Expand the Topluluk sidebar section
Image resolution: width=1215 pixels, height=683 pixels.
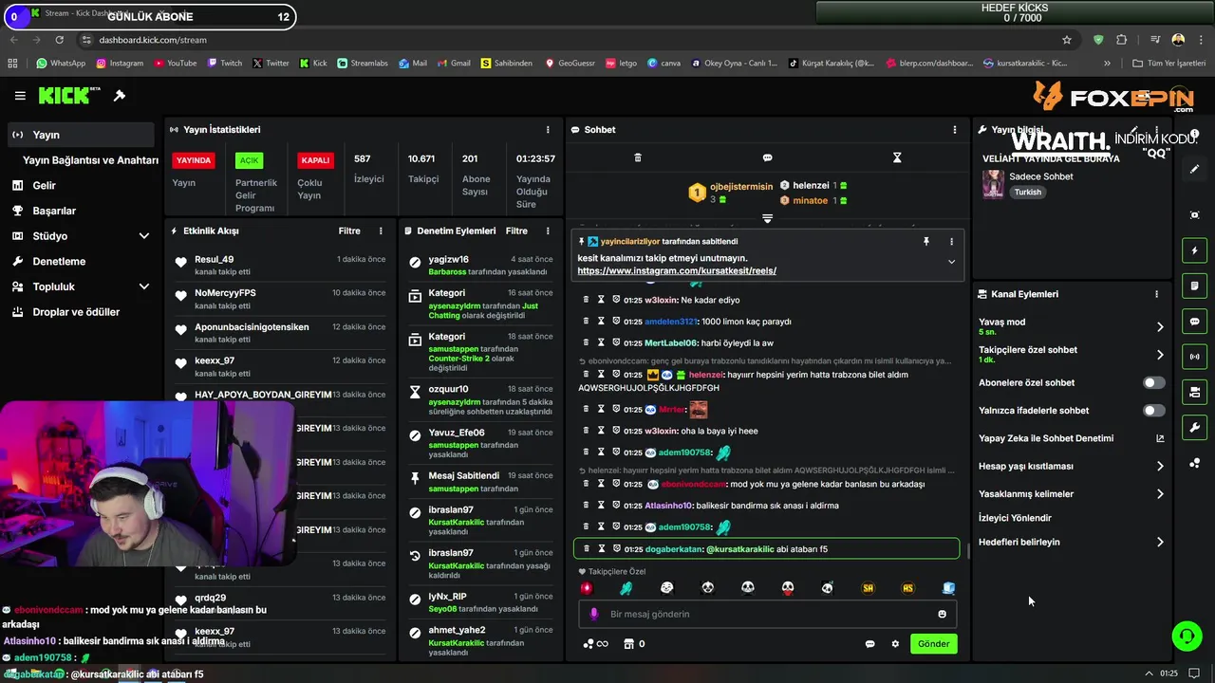[144, 286]
